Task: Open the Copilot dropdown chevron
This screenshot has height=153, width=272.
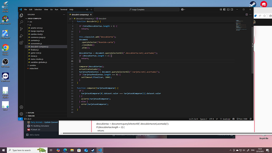Action: click(x=184, y=10)
